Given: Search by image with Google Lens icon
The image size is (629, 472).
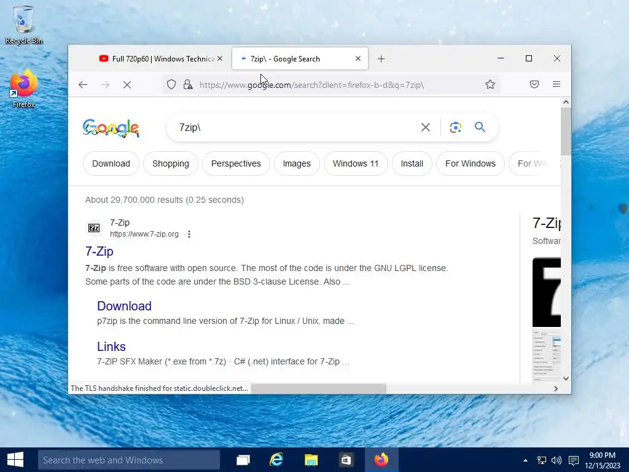Looking at the screenshot, I should point(455,127).
